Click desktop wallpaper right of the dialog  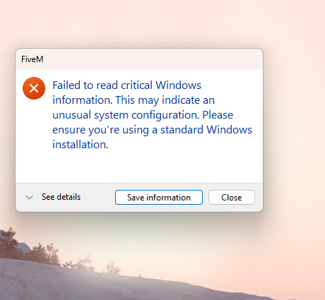pyautogui.click(x=295, y=129)
